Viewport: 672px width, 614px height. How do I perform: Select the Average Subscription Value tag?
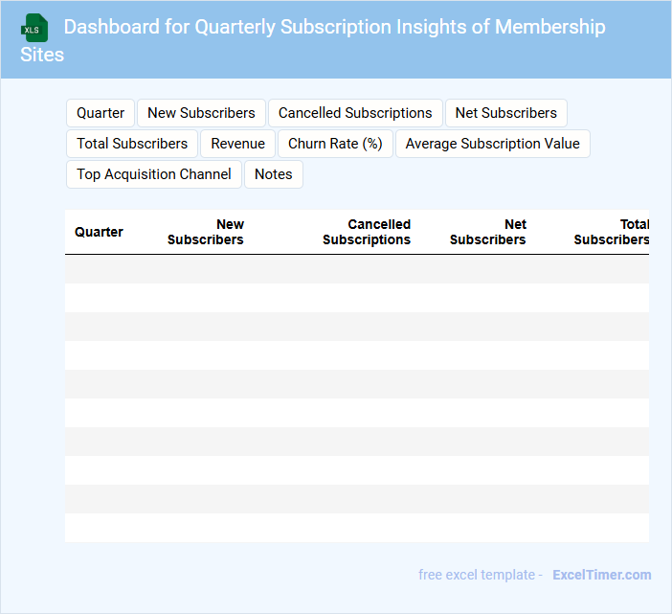coord(492,144)
